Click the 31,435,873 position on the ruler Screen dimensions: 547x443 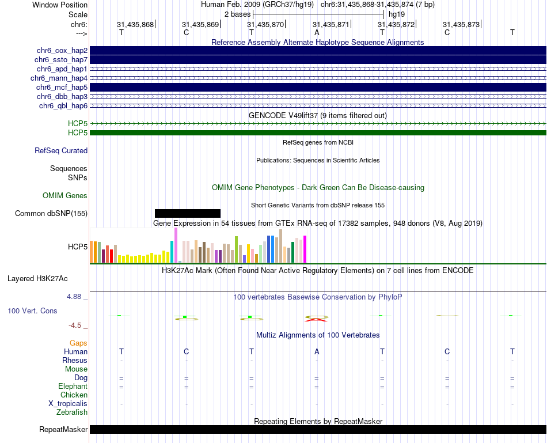point(461,24)
